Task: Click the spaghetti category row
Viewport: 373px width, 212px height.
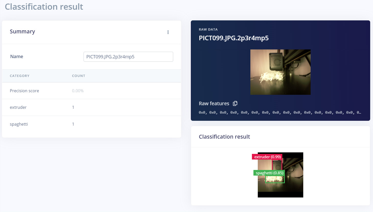Action: 91,124
